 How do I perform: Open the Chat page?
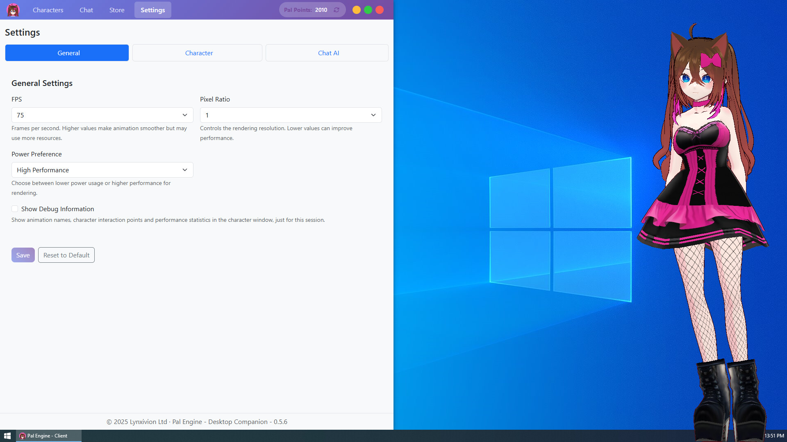pyautogui.click(x=86, y=10)
